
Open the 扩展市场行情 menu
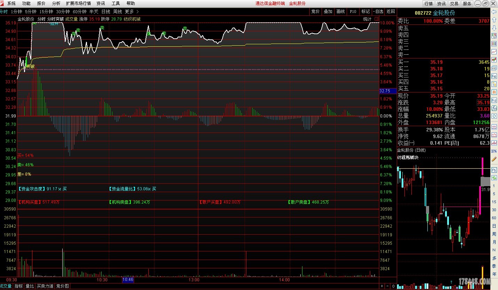coord(78,3)
